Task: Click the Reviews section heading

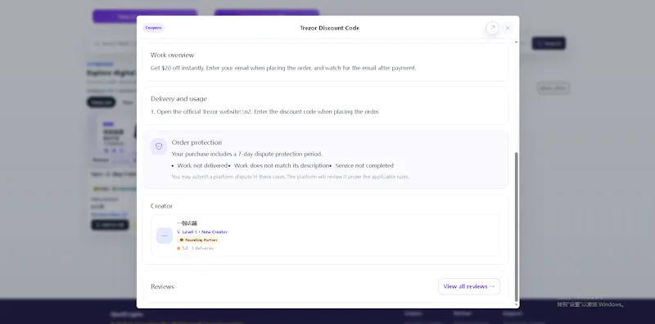Action: [162, 286]
